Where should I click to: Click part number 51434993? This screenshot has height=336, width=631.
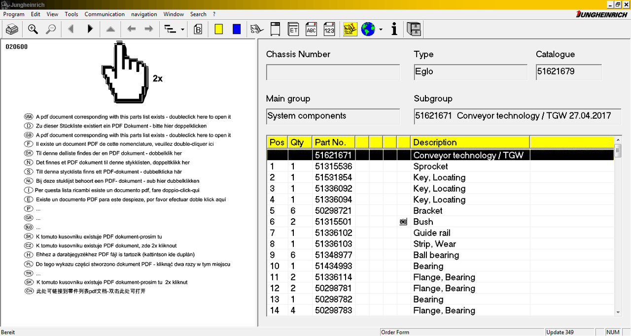(x=334, y=266)
